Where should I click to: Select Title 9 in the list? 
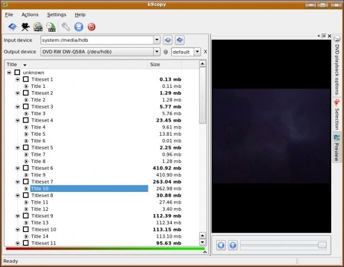coord(38,175)
